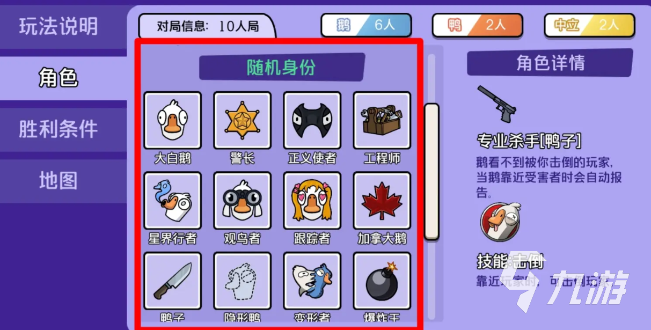Viewport: 651px width, 330px height.
Task: Pick the 鸭子 knife role icon
Action: click(172, 281)
